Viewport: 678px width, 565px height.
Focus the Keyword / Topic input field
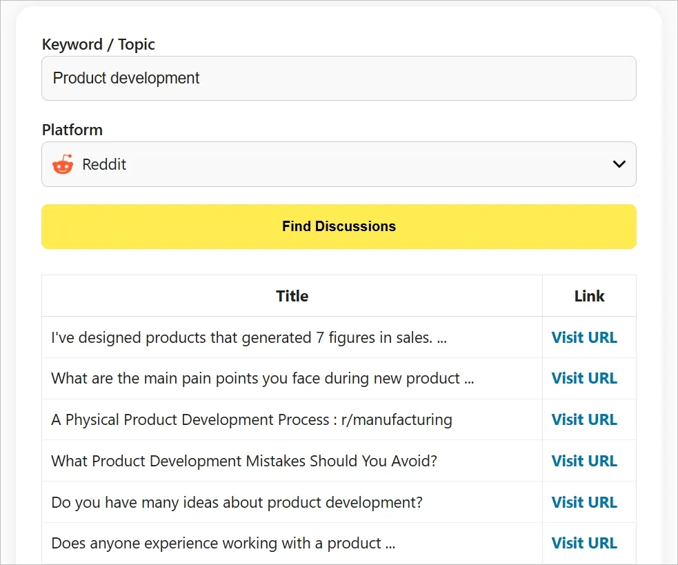338,78
